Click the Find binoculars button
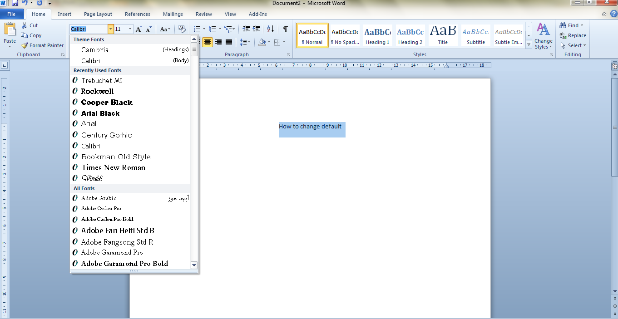Image resolution: width=618 pixels, height=319 pixels. click(x=571, y=25)
